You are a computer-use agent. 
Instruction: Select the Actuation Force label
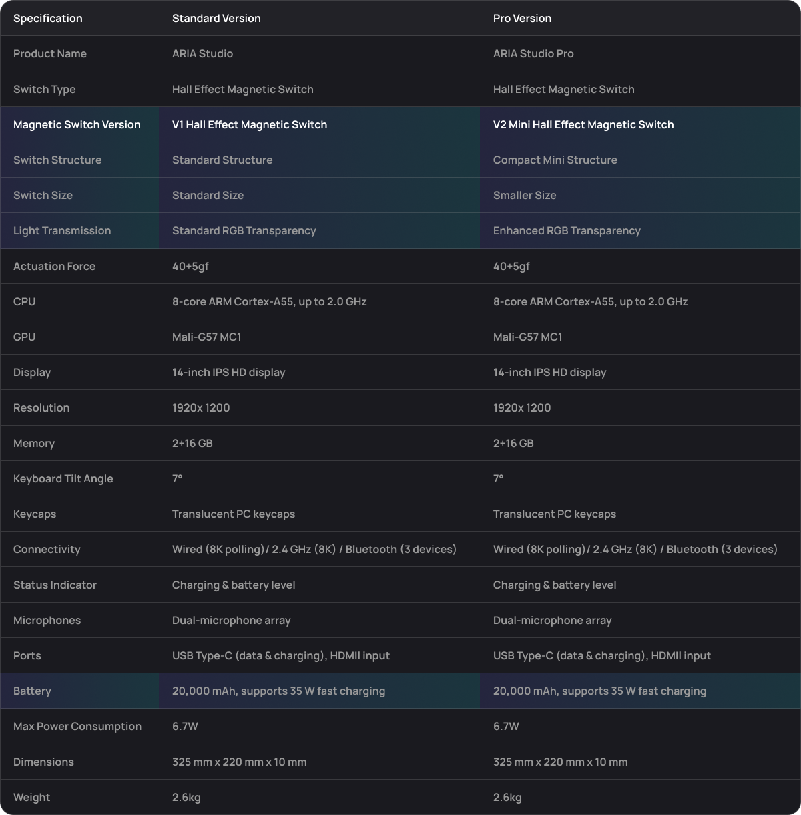(x=54, y=267)
